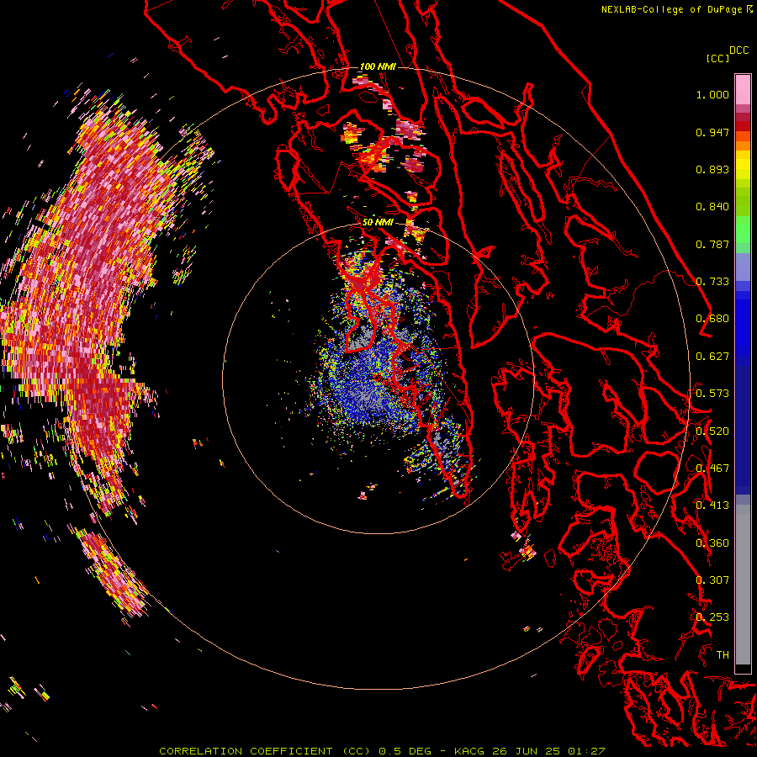Pick the bright green segment of colorbar
The image size is (757, 757).
[743, 230]
